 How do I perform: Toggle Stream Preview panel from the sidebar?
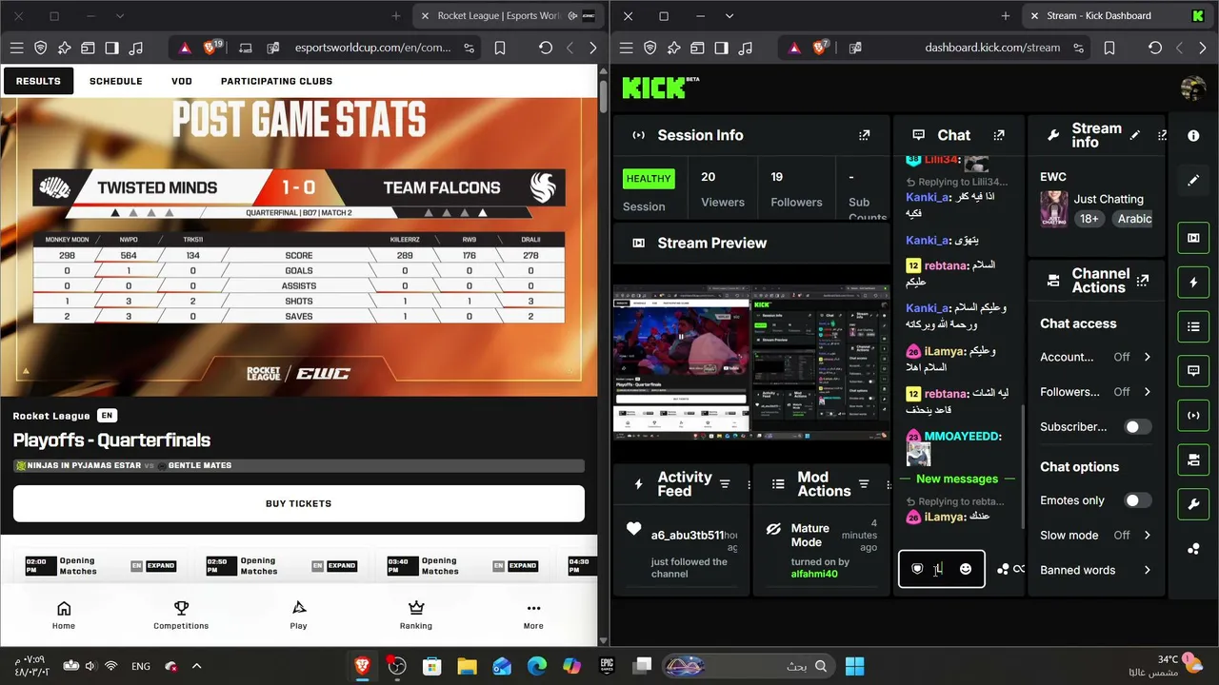[1193, 238]
